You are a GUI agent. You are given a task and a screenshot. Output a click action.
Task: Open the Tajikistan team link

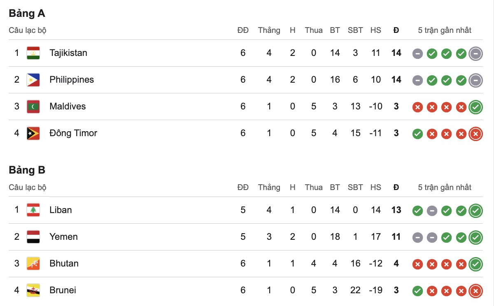[x=68, y=53]
